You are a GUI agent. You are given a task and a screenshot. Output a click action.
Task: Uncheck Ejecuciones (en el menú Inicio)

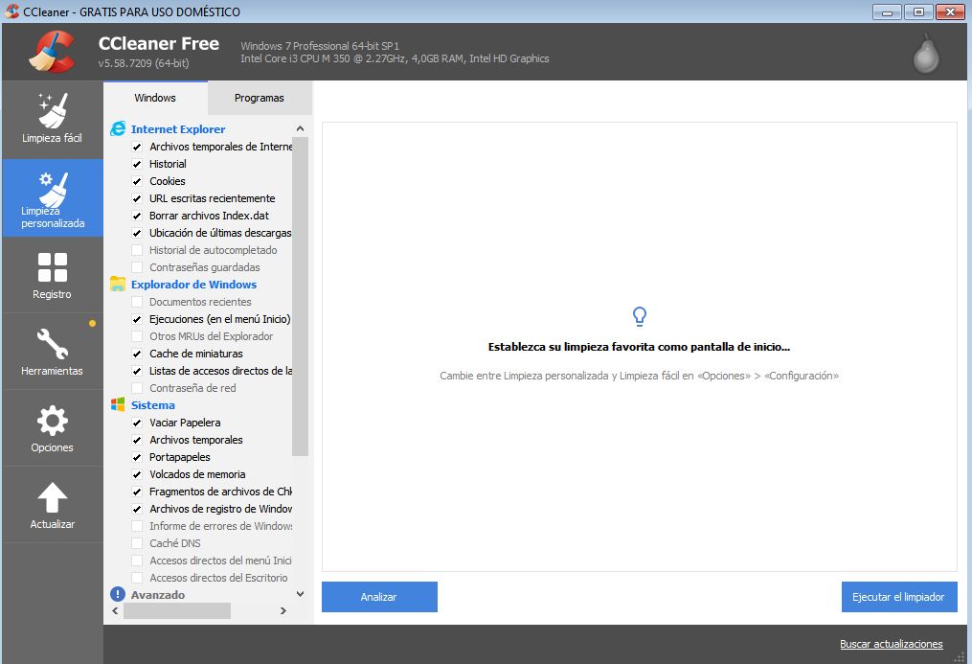click(x=137, y=319)
